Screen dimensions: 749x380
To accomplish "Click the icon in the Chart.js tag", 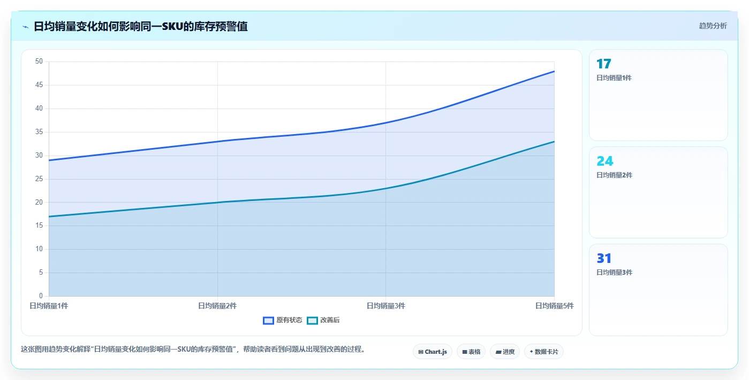I will click(421, 352).
